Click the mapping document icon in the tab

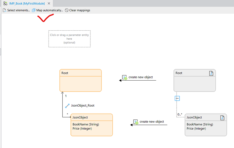point(5,3)
